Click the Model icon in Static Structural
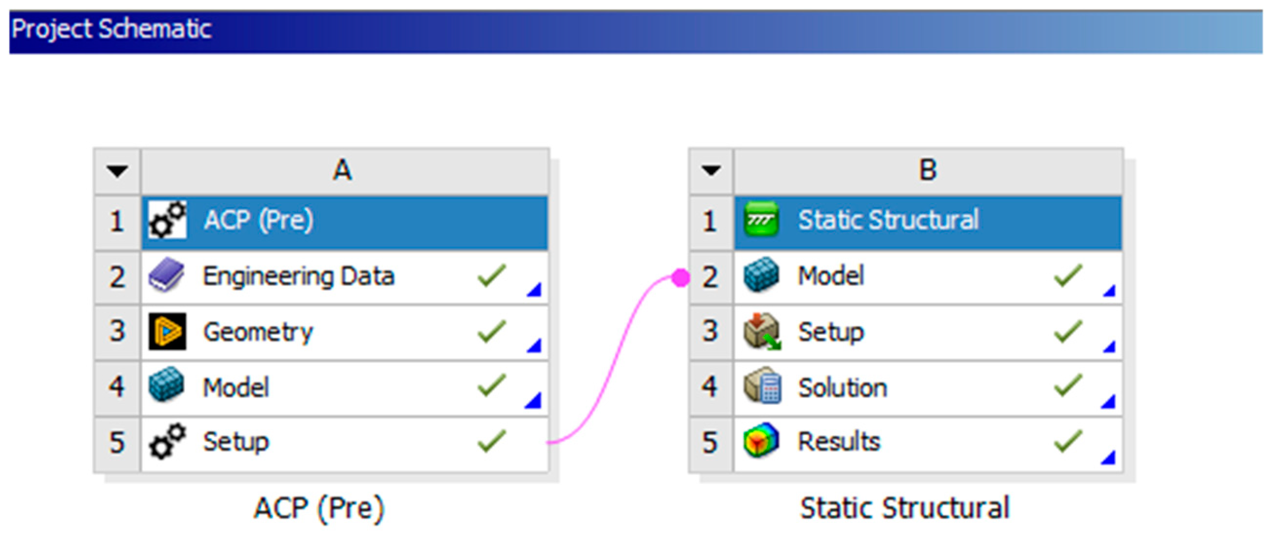Viewport: 1273px width, 537px height. click(x=762, y=275)
